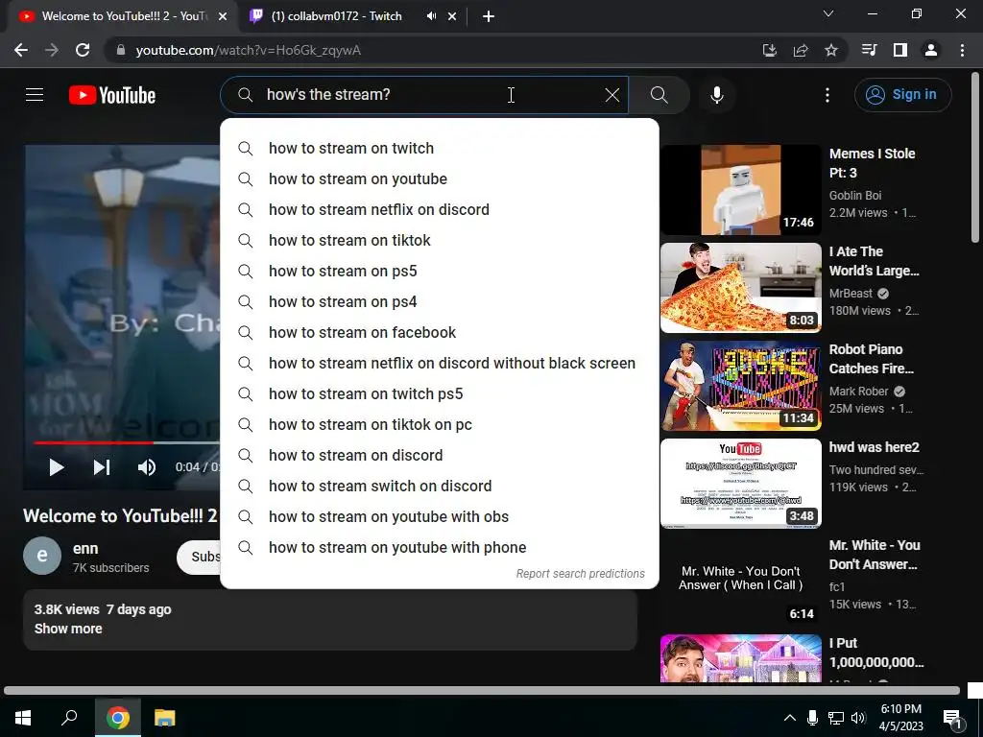Open the Windows Start menu
Image resolution: width=983 pixels, height=737 pixels.
point(23,718)
